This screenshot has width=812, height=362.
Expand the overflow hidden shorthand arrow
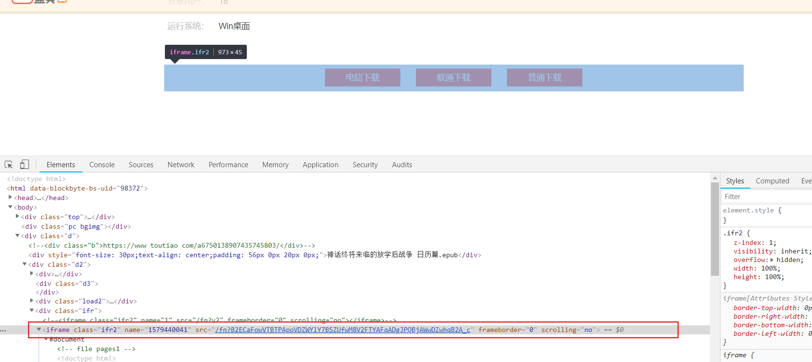coord(772,260)
